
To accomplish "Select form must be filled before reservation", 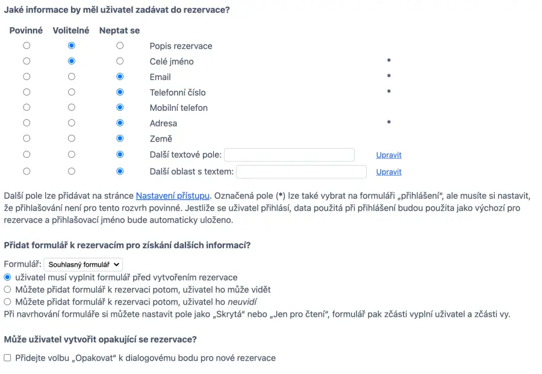I will (8, 277).
